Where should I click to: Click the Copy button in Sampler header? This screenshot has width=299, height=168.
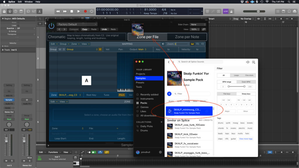click(85, 29)
